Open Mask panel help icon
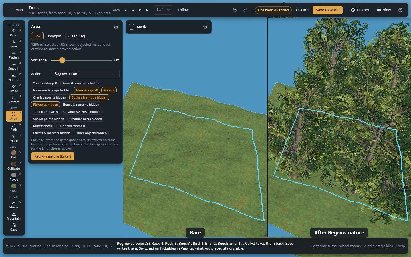Viewport: 411px width, 257px height. pyautogui.click(x=205, y=27)
